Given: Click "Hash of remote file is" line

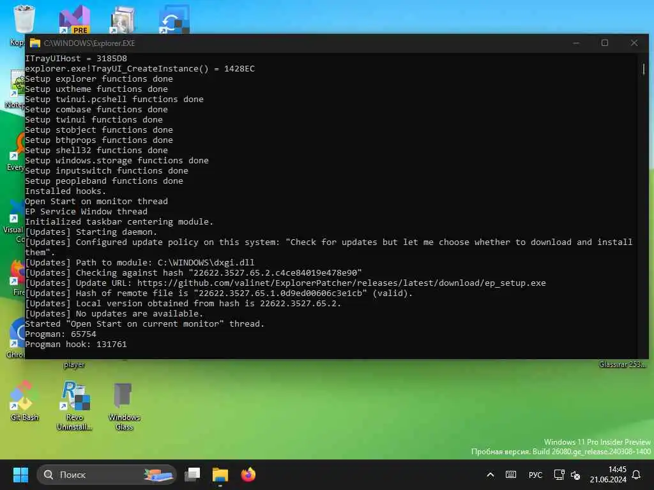Looking at the screenshot, I should (218, 293).
